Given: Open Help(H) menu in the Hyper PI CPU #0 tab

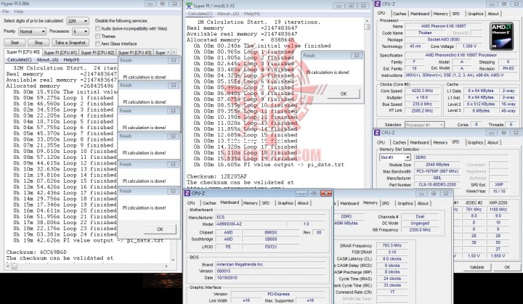Looking at the screenshot, I should [71, 59].
